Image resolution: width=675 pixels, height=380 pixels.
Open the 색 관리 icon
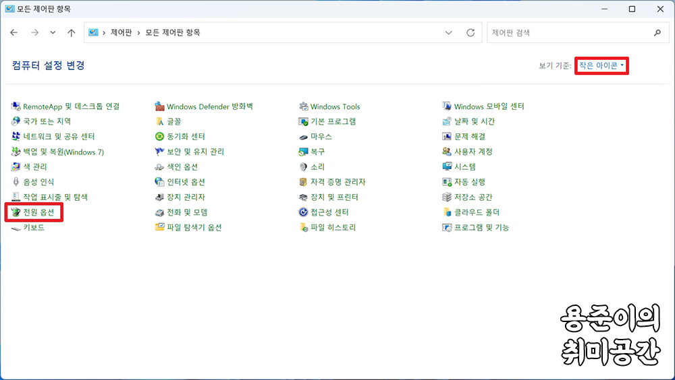16,167
